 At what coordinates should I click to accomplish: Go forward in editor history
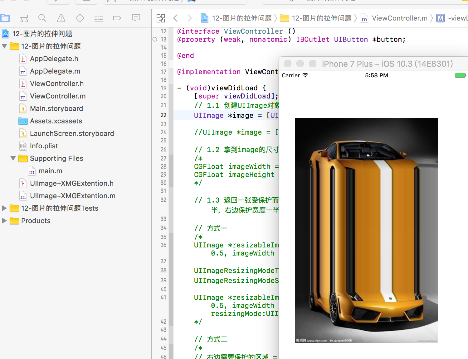[x=189, y=18]
